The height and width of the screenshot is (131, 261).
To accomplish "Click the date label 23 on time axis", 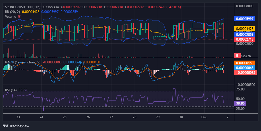I will coord(18,117).
